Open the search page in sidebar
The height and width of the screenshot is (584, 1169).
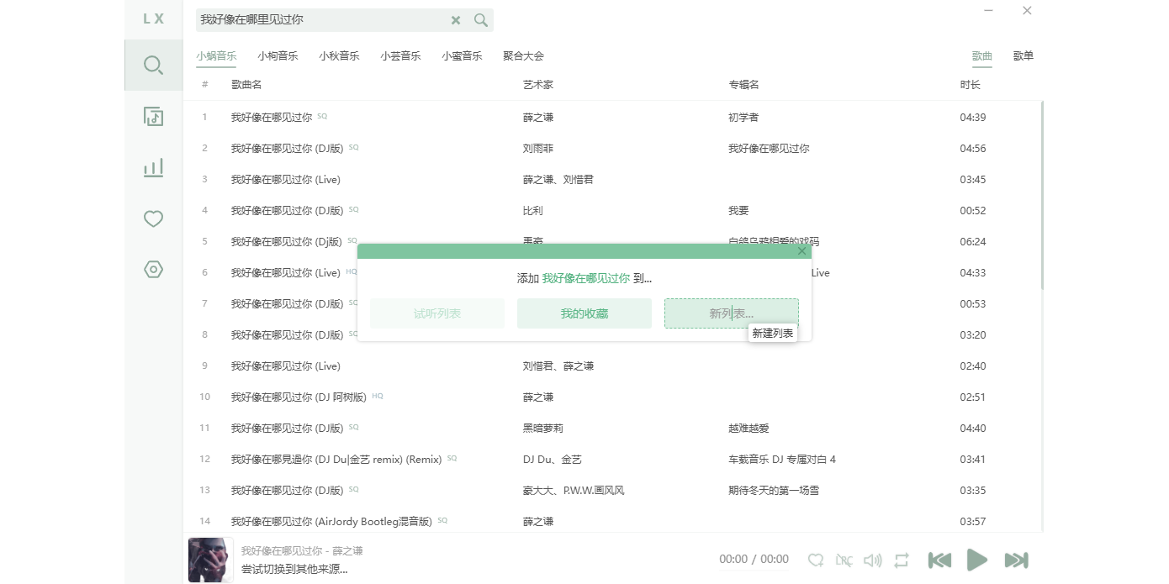153,65
